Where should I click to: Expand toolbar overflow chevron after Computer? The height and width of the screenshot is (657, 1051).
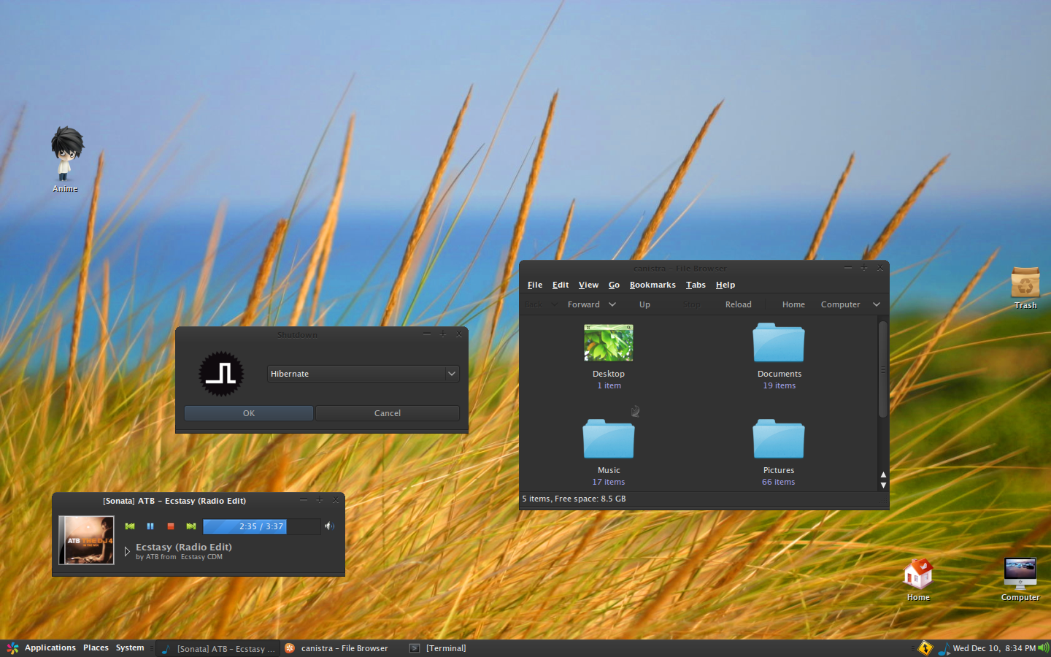(x=877, y=304)
